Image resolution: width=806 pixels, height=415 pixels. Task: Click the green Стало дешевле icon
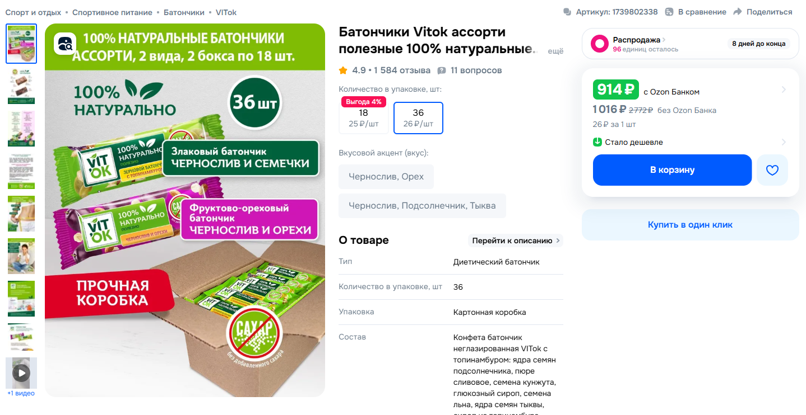[x=597, y=142]
